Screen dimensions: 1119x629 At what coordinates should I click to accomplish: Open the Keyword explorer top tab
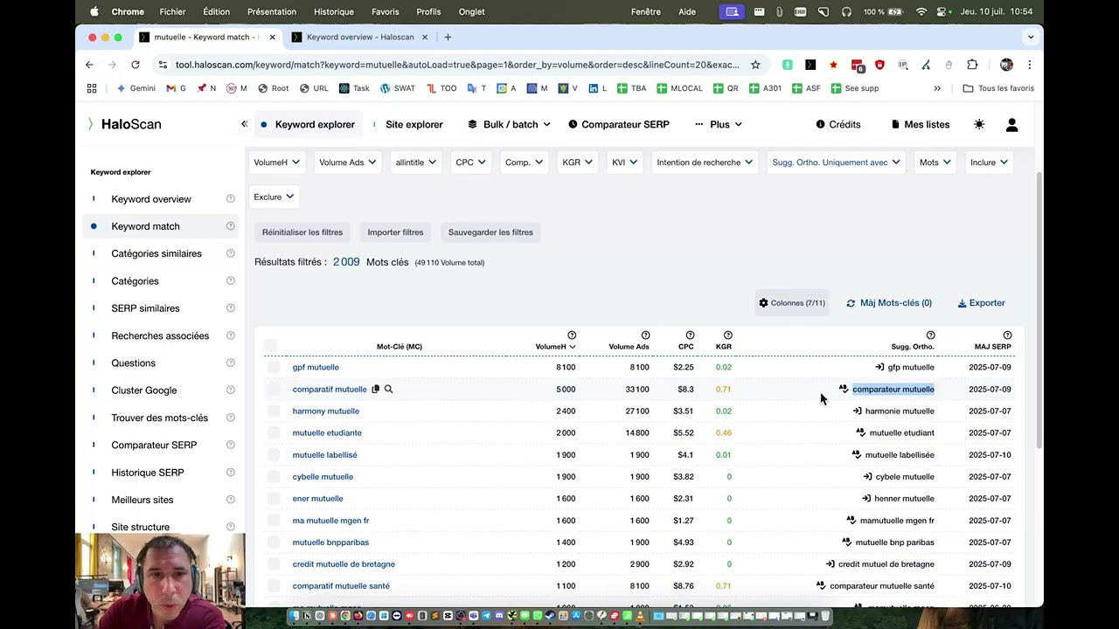308,124
